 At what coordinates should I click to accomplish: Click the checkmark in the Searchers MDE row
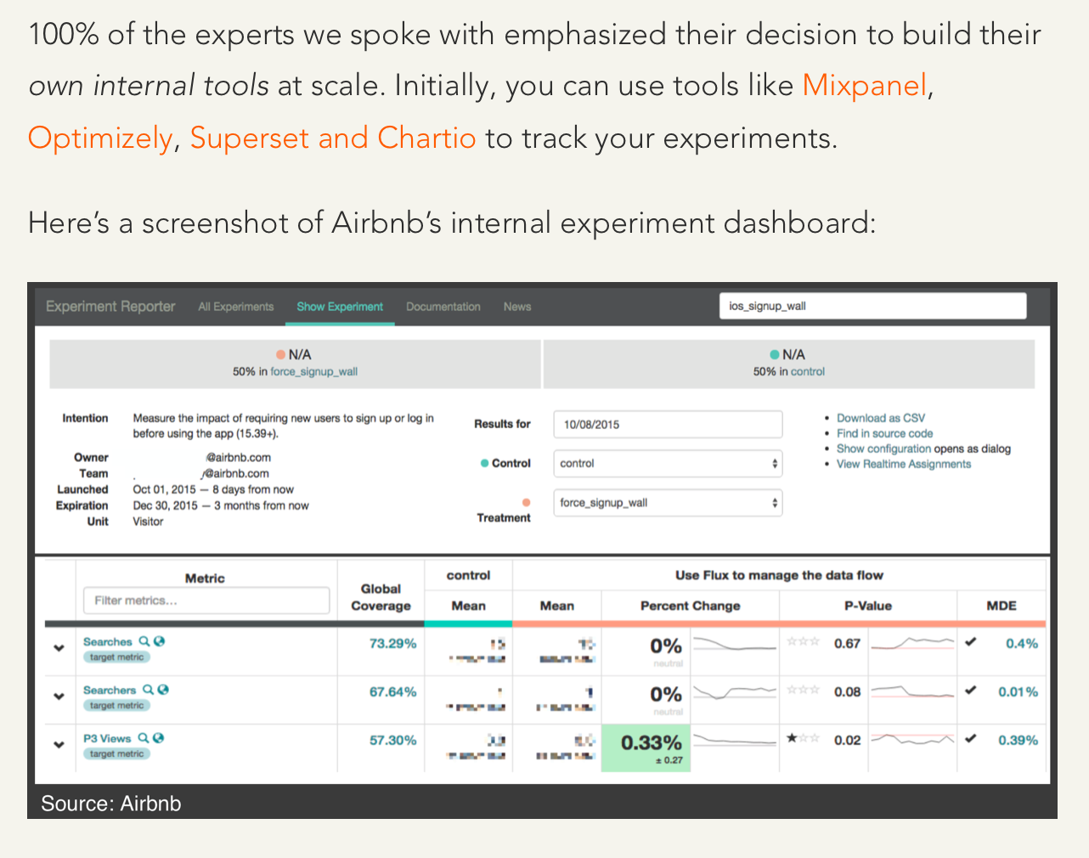(x=971, y=691)
